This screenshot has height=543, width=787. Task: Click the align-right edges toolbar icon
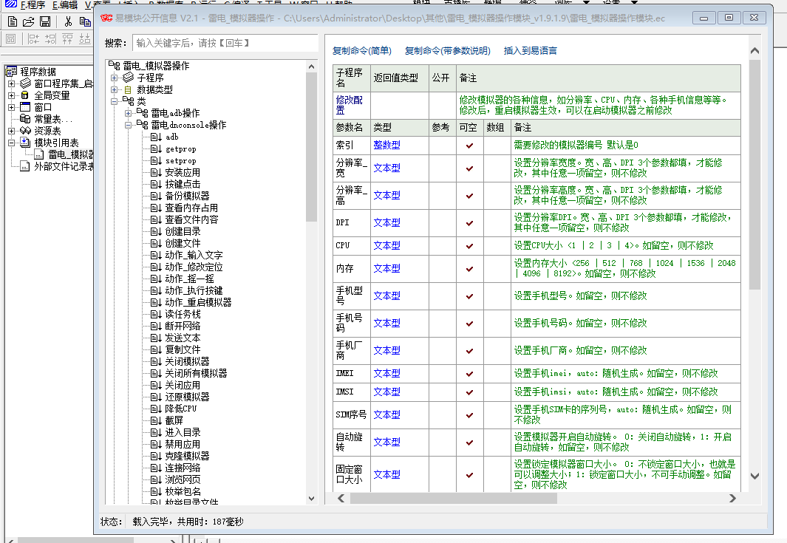(51, 38)
